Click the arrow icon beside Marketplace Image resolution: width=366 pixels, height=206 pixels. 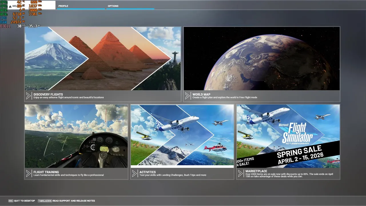[240, 173]
